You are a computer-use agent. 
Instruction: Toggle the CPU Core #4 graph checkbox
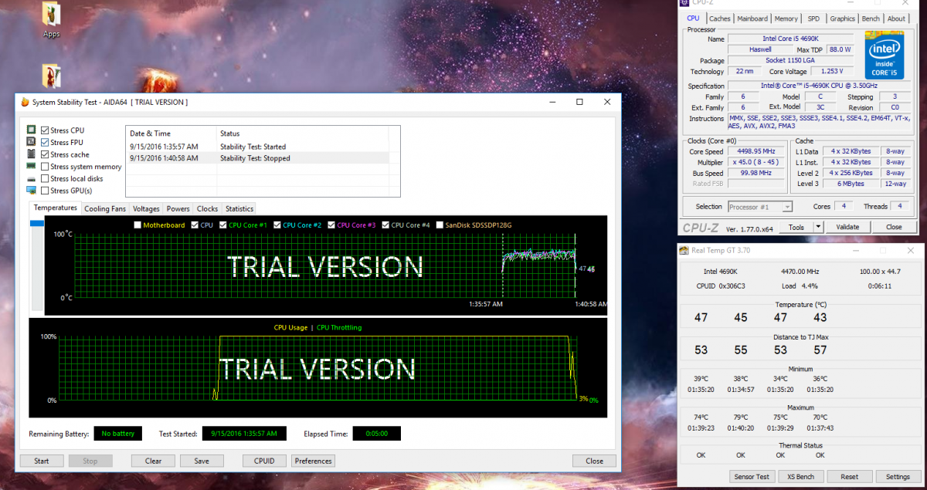coord(385,225)
